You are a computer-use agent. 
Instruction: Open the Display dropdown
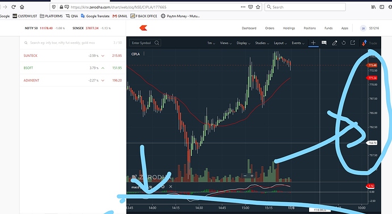point(243,43)
